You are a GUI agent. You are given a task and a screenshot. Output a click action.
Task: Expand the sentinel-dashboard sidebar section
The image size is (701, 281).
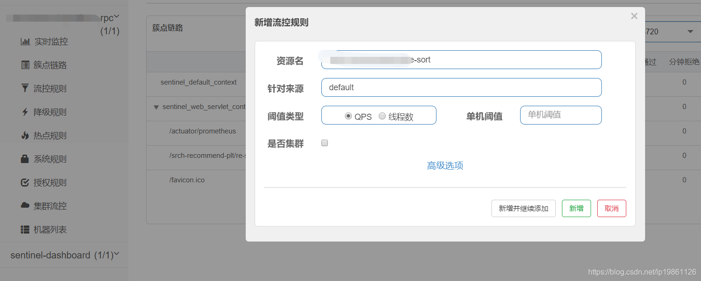click(x=117, y=254)
